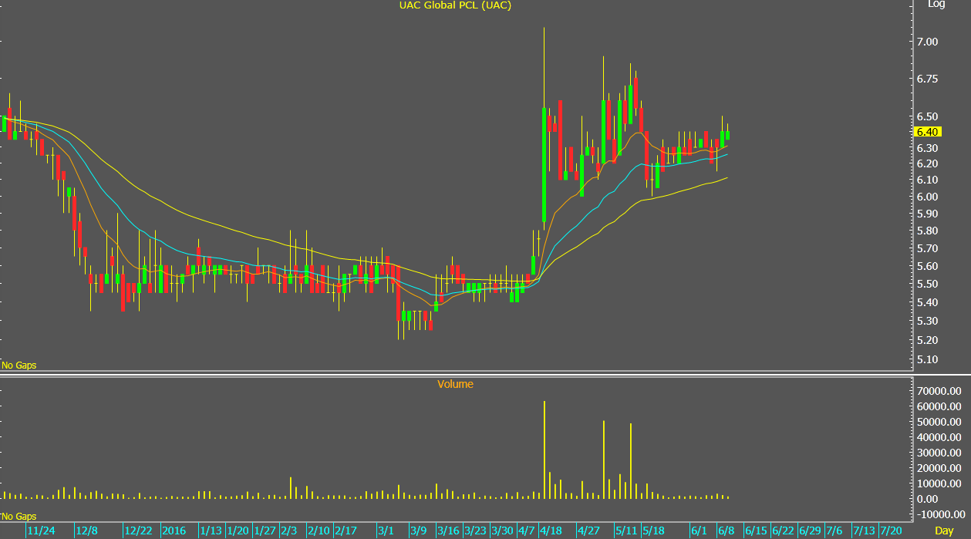Click No Gaps label in volume pane

click(19, 516)
